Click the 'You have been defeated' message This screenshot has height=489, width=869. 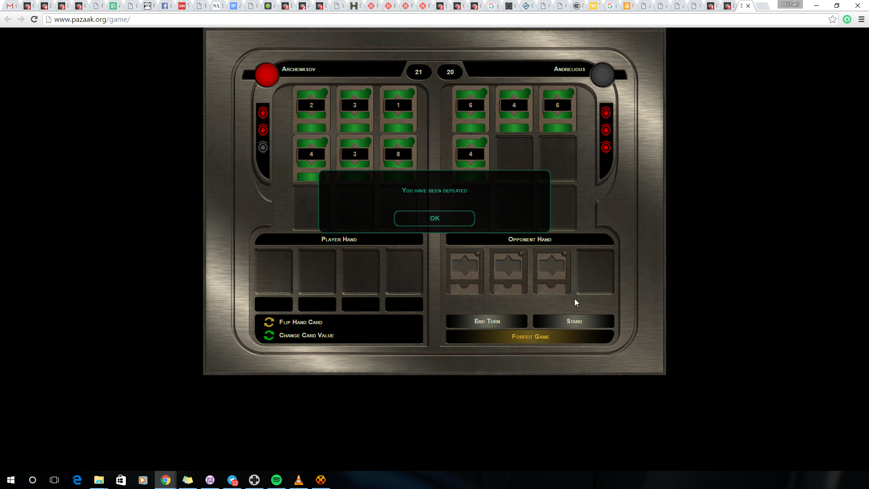434,191
